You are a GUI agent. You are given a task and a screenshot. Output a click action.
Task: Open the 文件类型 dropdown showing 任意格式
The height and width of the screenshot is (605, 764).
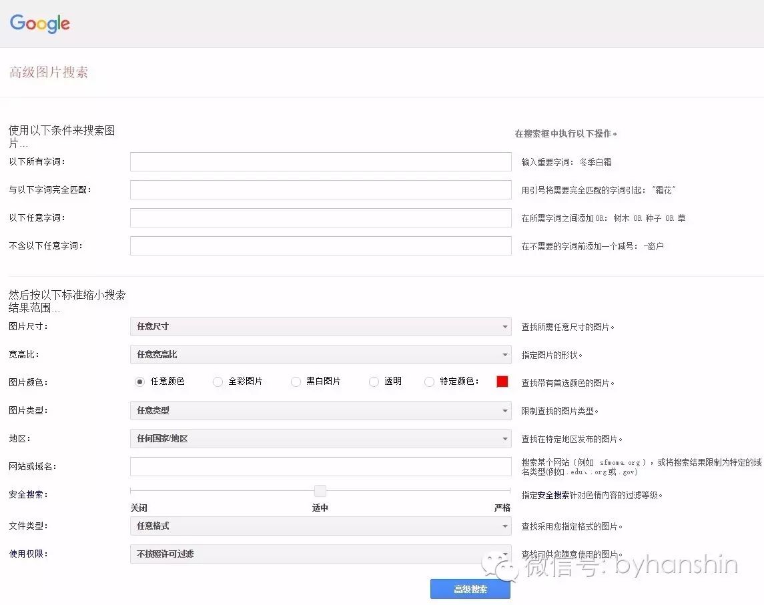[x=320, y=526]
